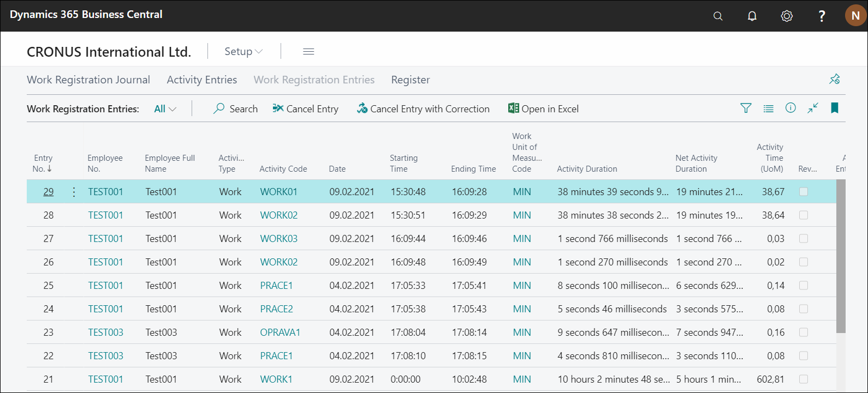Click CRONUS International Ltd. company name

(x=109, y=52)
